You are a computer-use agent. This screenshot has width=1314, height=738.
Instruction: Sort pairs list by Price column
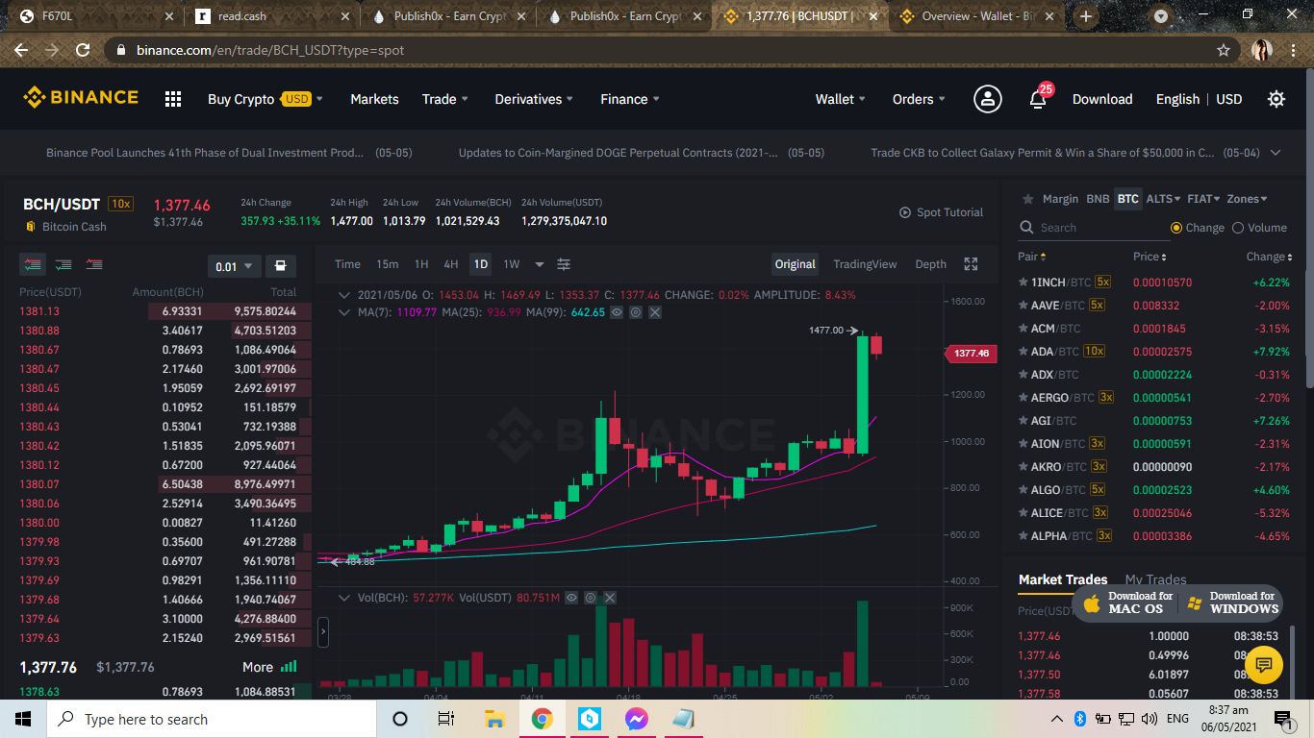(1150, 257)
